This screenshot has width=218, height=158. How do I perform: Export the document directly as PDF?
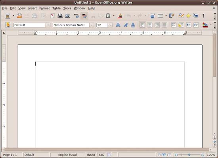click(x=53, y=16)
